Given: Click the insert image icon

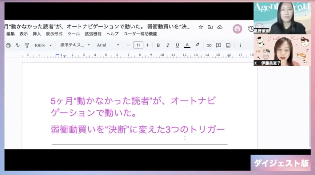Looking at the screenshot, I should click(228, 45).
